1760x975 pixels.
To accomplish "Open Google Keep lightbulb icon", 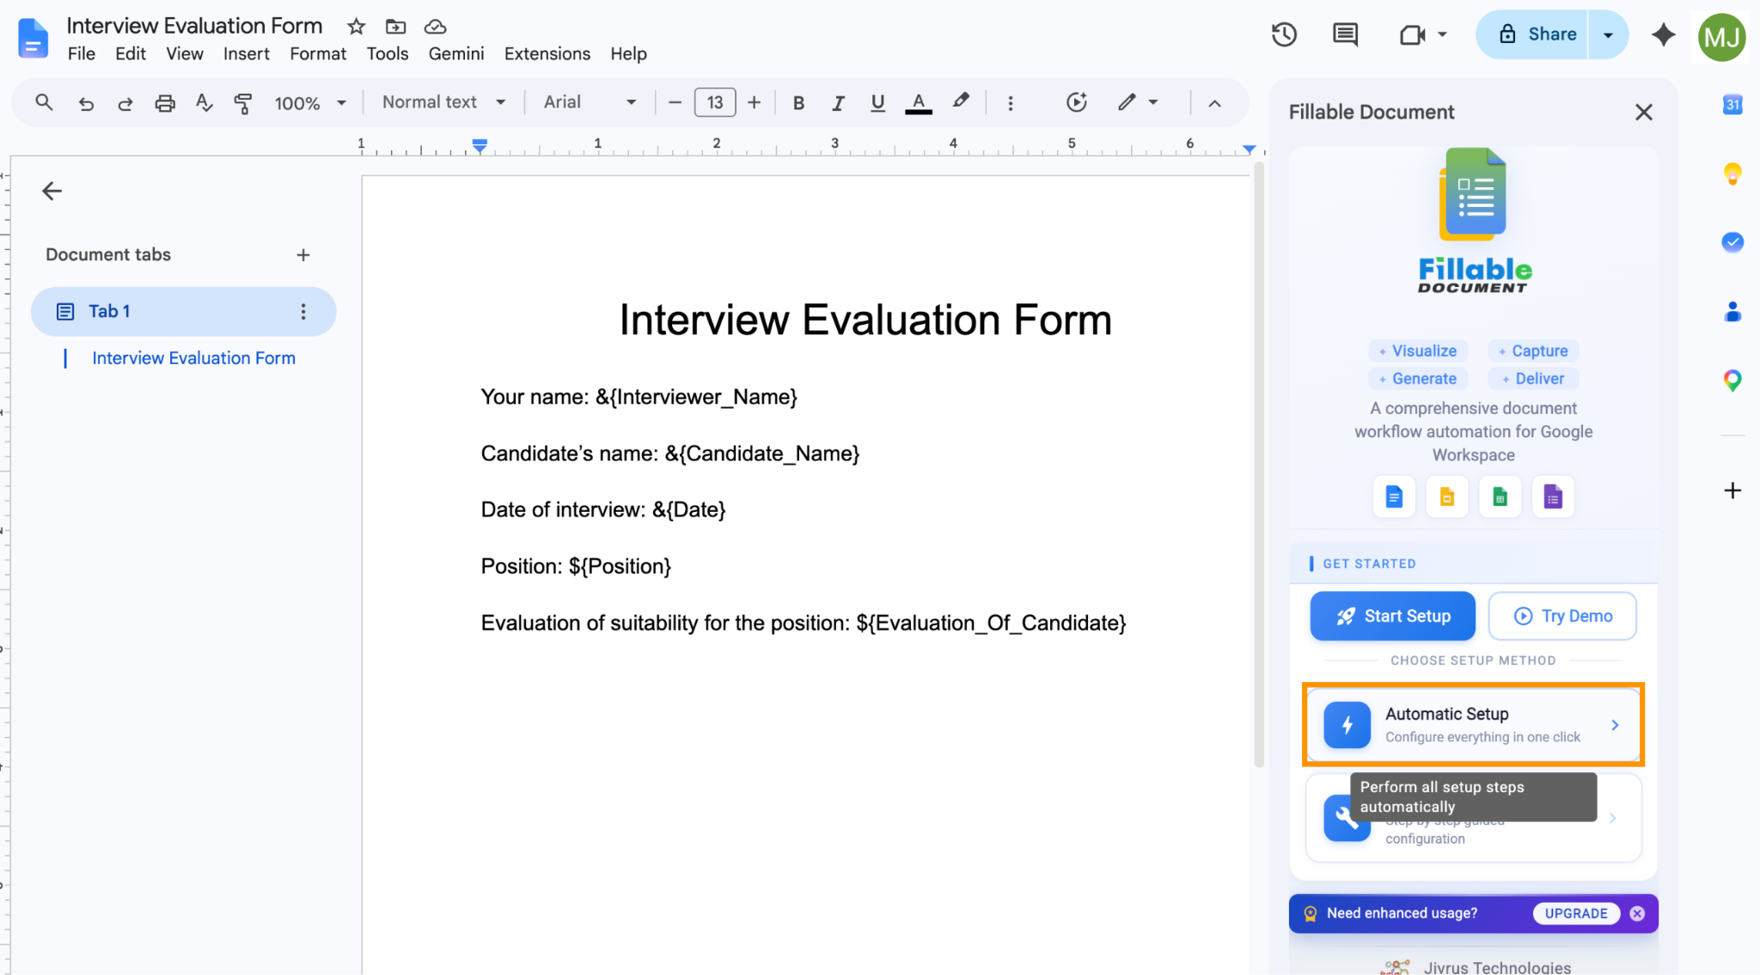I will [1732, 174].
